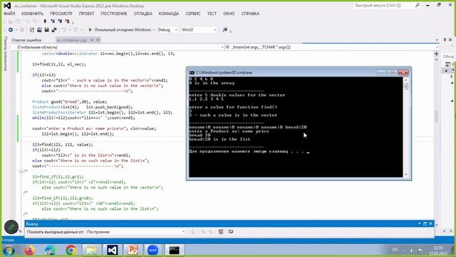The width and height of the screenshot is (456, 257).
Task: Toggle the bookmark icon in top toolbar
Action: click(x=45, y=21)
